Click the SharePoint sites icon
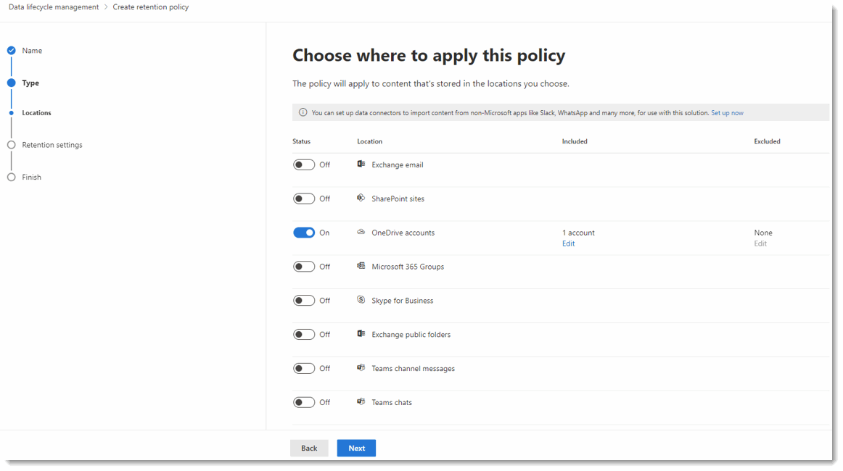 361,198
